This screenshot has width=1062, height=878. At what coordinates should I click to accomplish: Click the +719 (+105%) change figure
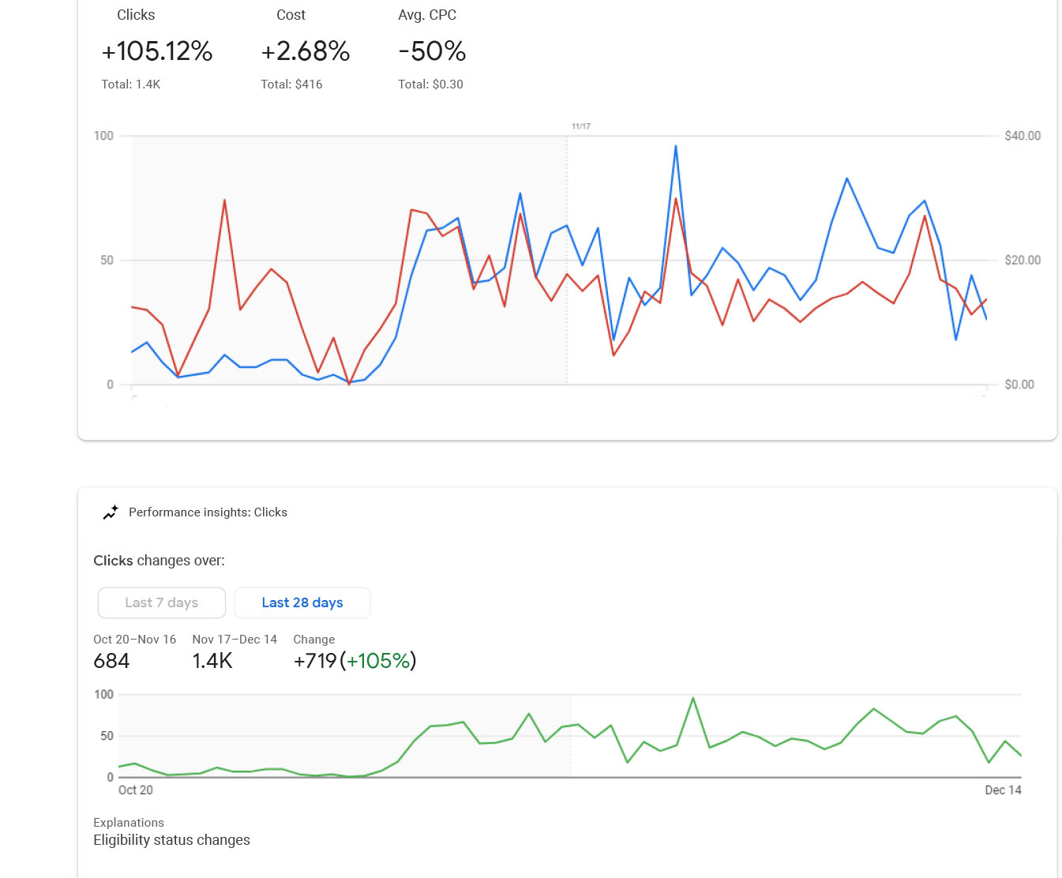tap(355, 661)
